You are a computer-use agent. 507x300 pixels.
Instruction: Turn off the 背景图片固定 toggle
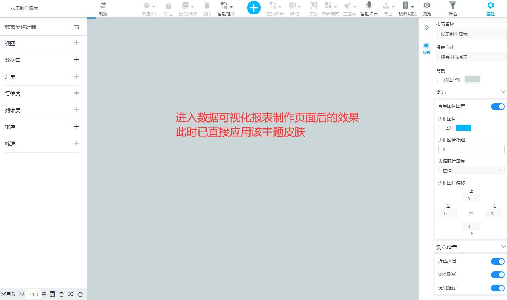coord(498,107)
